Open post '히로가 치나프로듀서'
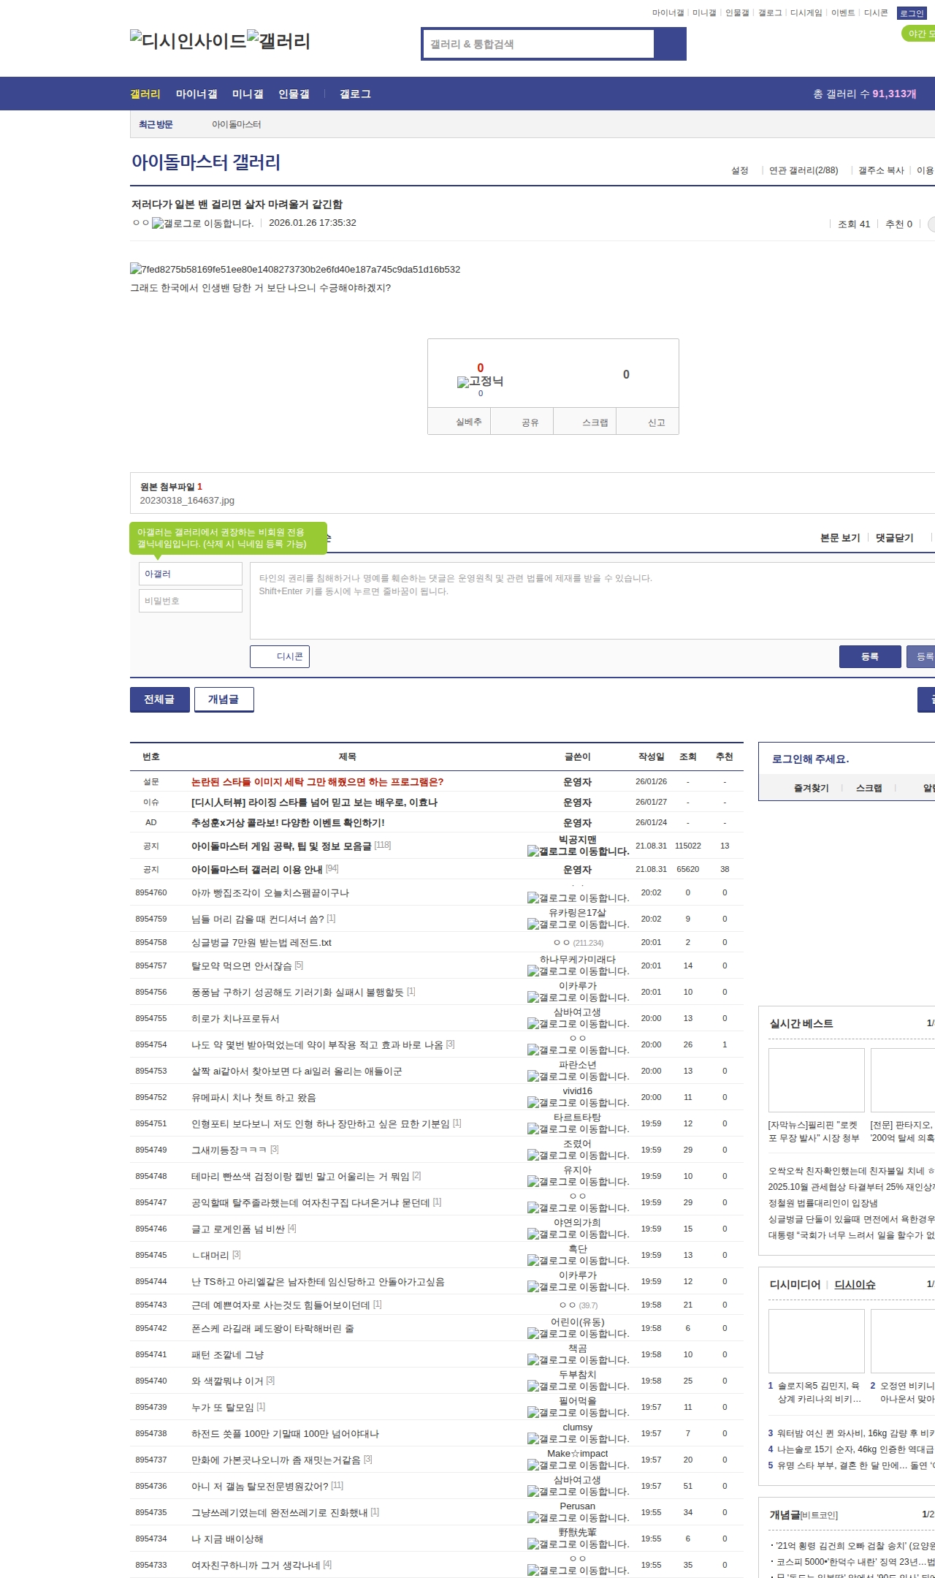Image resolution: width=935 pixels, height=1578 pixels. coord(235,1018)
